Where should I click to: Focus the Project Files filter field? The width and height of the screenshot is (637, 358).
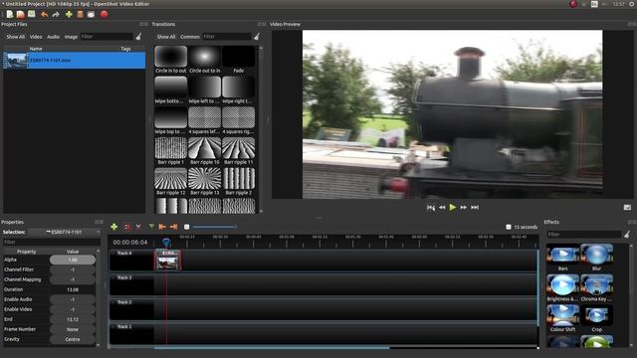tap(106, 37)
